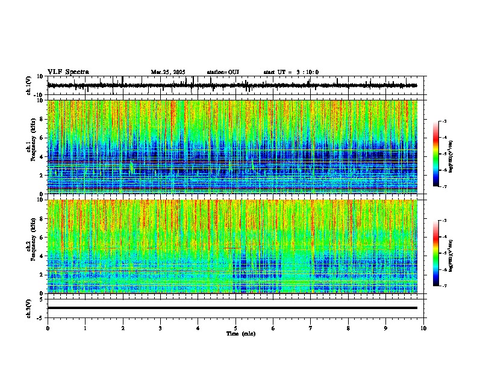Viewport: 477px width, 368px height.
Task: Click the "8" tick on ch.1 frequency axis
Action: 42,119
